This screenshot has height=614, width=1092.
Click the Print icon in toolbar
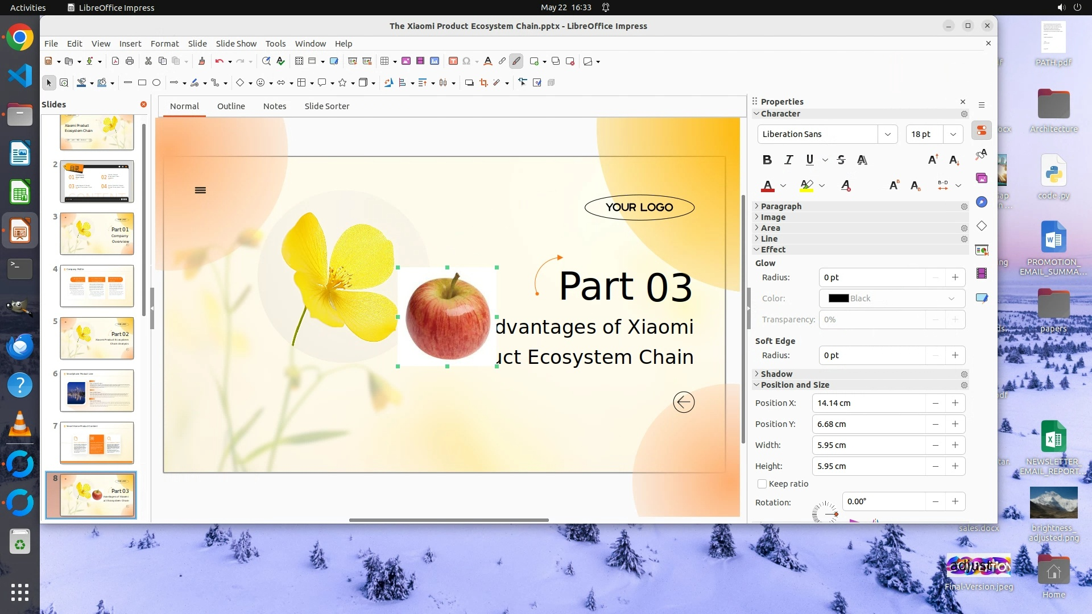(130, 61)
